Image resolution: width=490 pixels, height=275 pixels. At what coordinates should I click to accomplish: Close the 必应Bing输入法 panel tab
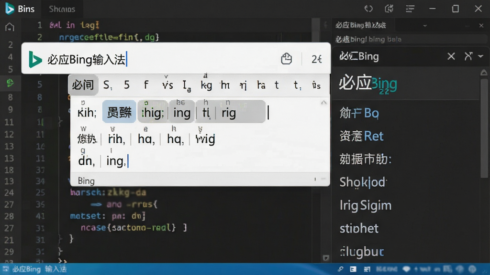pyautogui.click(x=481, y=26)
